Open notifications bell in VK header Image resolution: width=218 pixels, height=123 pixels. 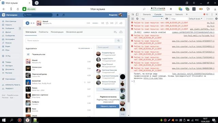coord(58,15)
